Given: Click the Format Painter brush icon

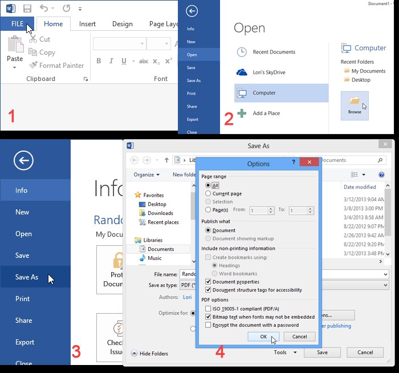Looking at the screenshot, I should [x=33, y=65].
